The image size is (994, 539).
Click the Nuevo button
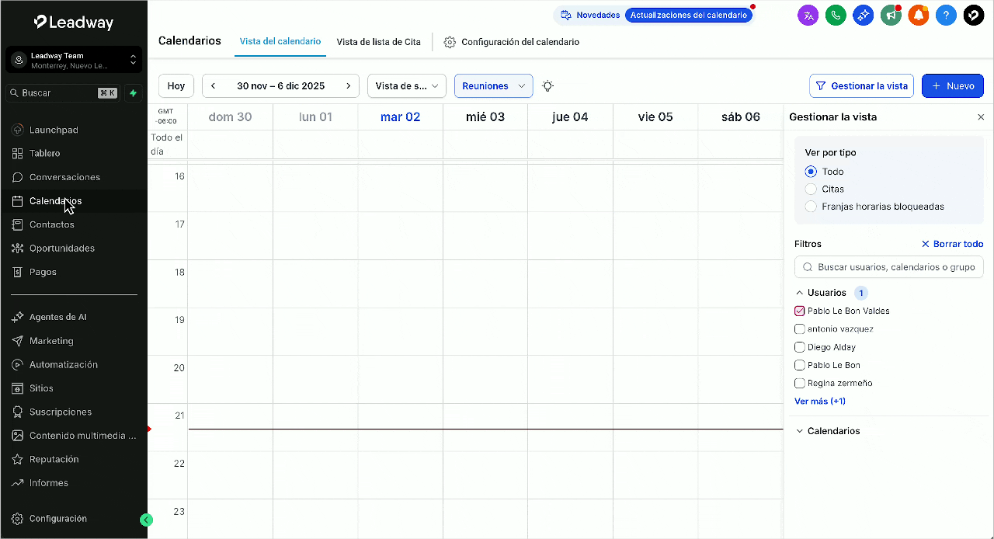(x=952, y=86)
